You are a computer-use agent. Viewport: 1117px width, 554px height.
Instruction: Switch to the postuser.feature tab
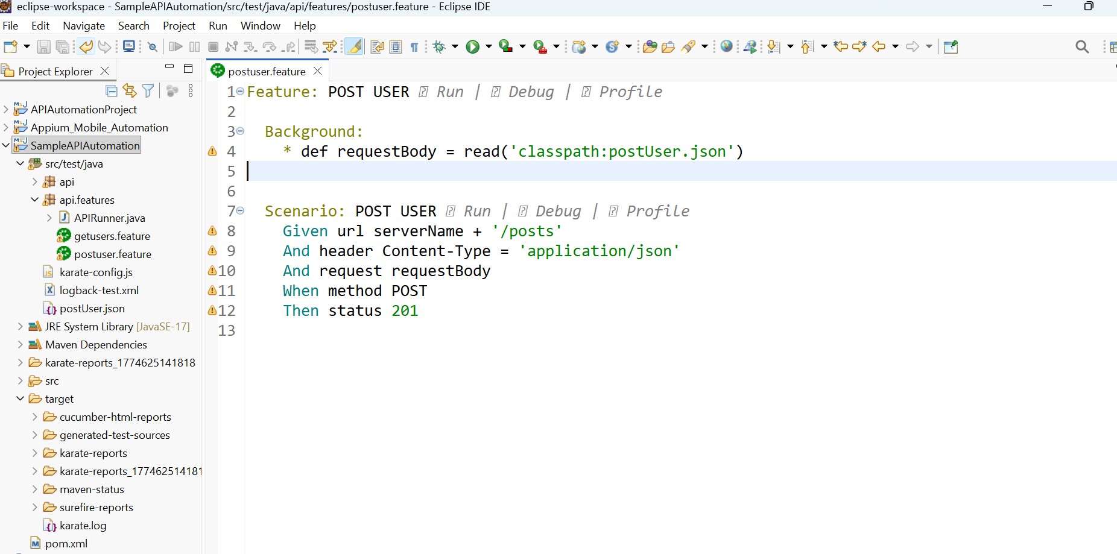(x=266, y=71)
